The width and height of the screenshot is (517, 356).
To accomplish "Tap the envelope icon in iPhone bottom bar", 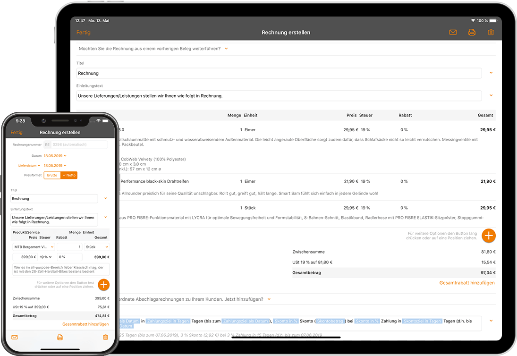I will [15, 337].
